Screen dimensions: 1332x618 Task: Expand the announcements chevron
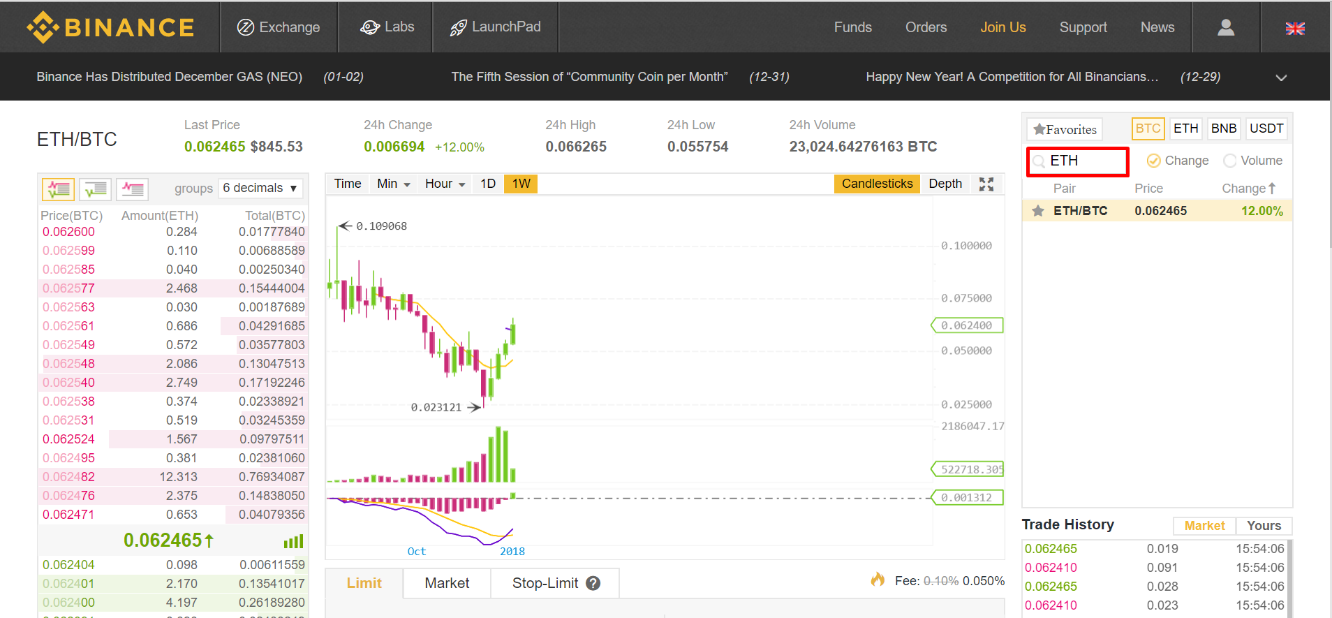[x=1280, y=78]
